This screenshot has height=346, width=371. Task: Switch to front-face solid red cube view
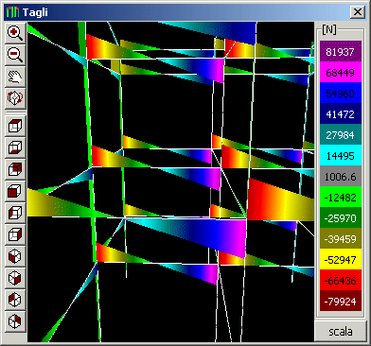[15, 191]
